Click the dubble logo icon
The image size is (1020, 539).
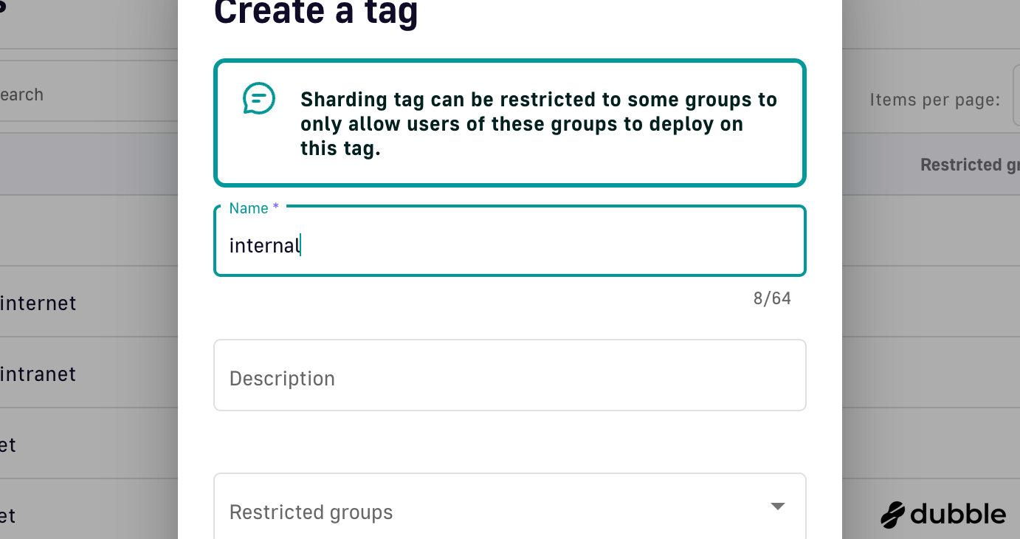(893, 515)
